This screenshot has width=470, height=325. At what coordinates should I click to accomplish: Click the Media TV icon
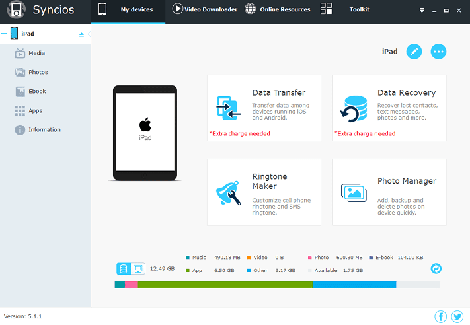point(20,54)
